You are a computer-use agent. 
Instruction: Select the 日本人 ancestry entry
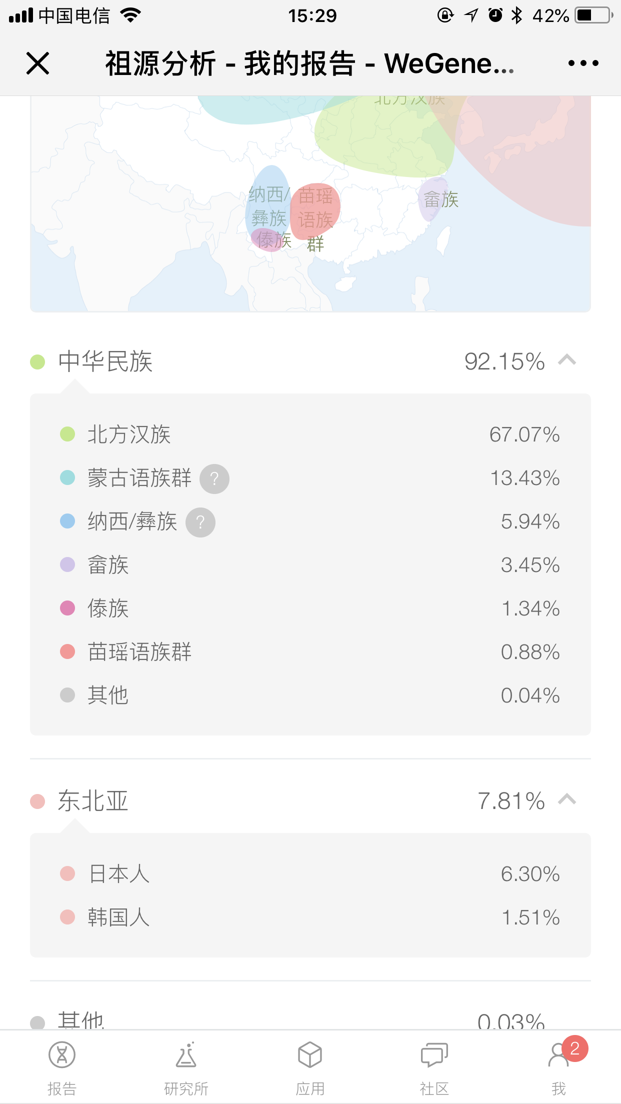click(119, 873)
